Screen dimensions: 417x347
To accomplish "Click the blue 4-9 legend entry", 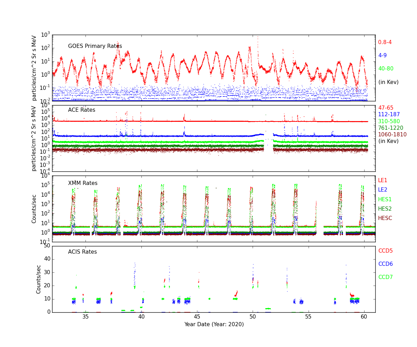I will point(382,56).
